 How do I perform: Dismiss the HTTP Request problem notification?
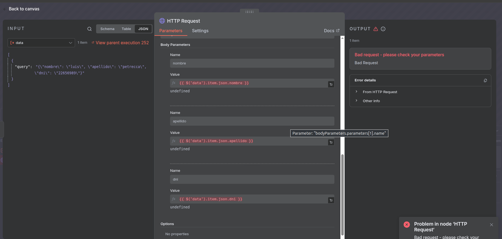point(491,225)
